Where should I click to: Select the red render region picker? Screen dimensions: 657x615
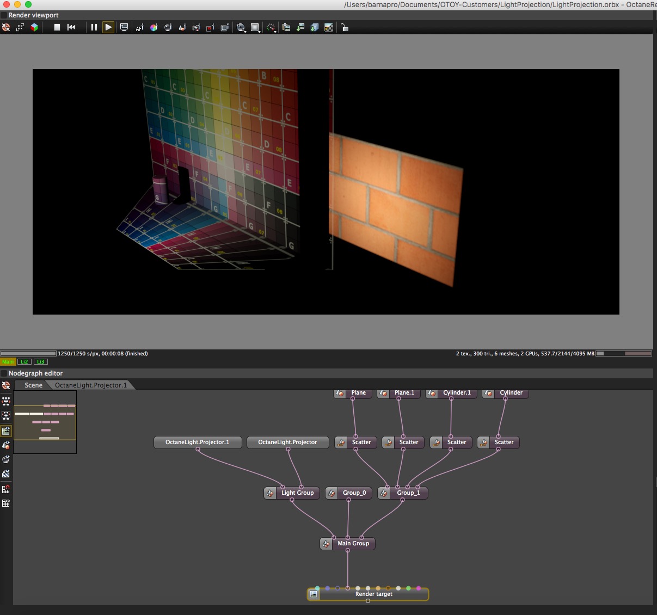pos(210,27)
